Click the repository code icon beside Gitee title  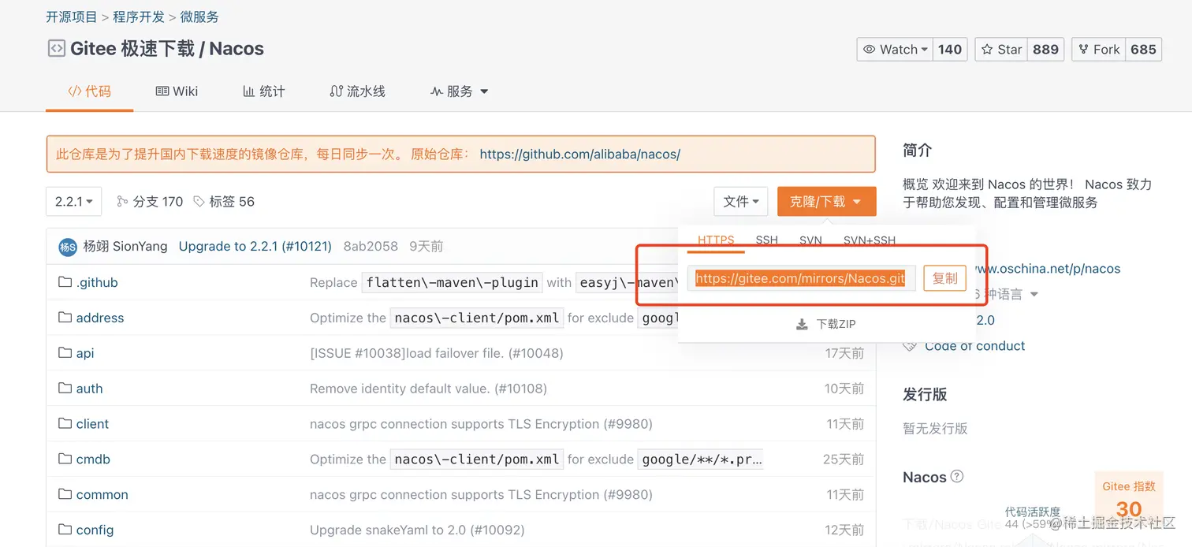click(56, 49)
